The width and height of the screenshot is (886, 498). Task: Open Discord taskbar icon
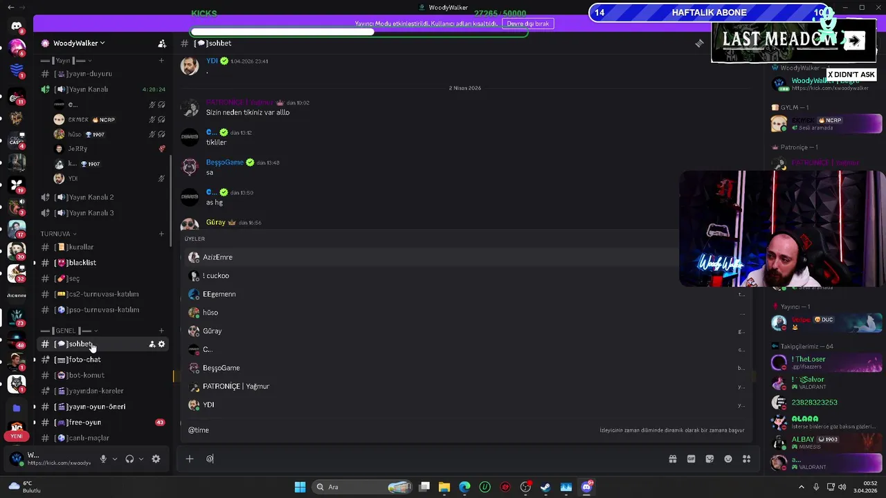point(587,487)
